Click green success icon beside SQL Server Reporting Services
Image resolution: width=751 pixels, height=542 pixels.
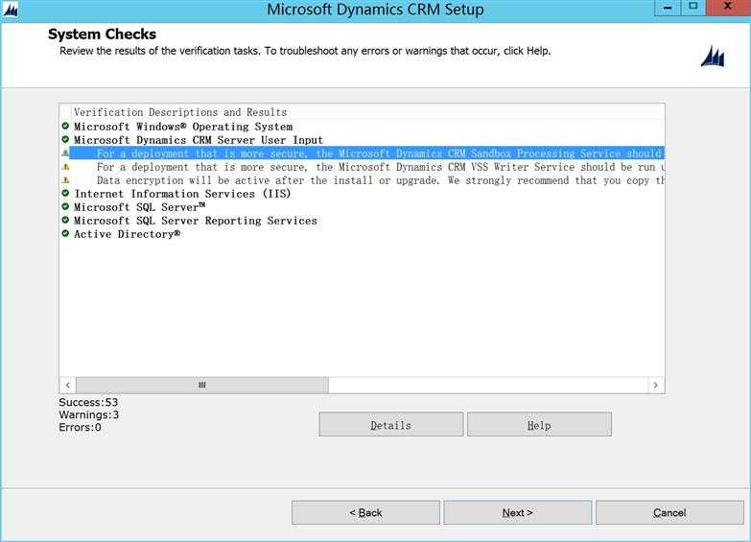click(65, 220)
